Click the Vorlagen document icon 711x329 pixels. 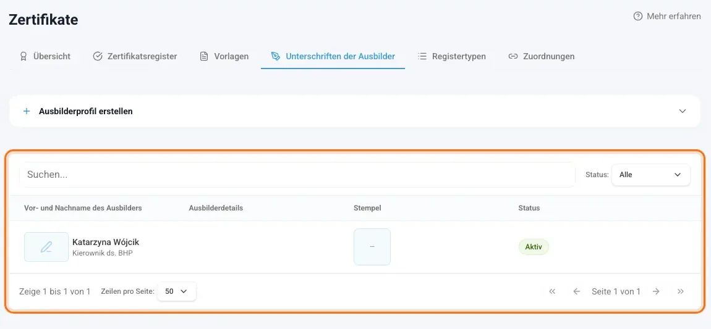(x=204, y=57)
